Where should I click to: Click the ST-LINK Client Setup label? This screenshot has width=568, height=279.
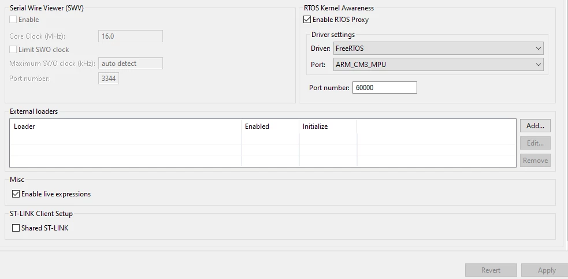41,213
